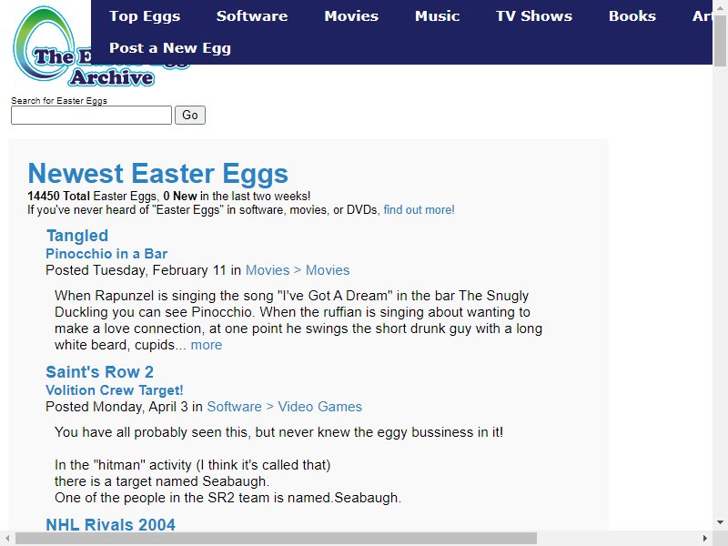Open the Saint's Row 2 title link

pos(99,372)
